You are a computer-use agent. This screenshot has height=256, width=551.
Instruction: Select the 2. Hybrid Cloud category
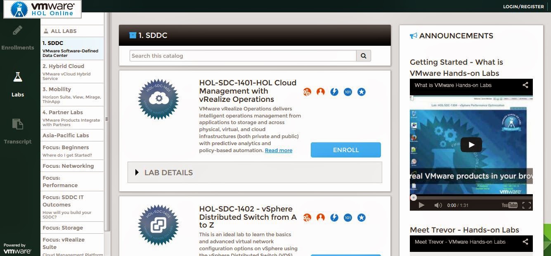[64, 66]
